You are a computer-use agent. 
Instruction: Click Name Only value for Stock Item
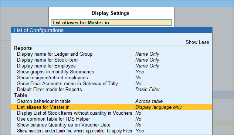[x=147, y=60]
